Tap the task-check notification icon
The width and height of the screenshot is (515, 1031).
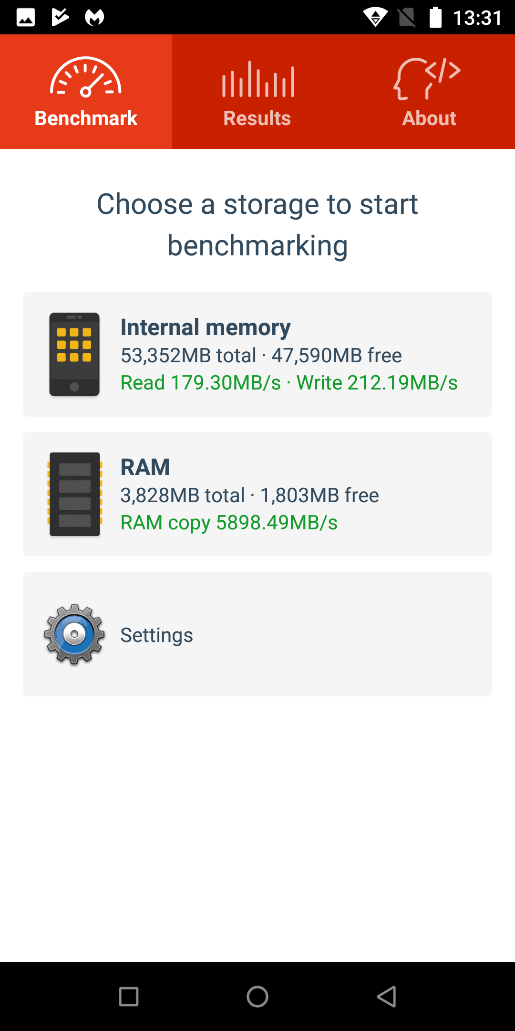60,17
